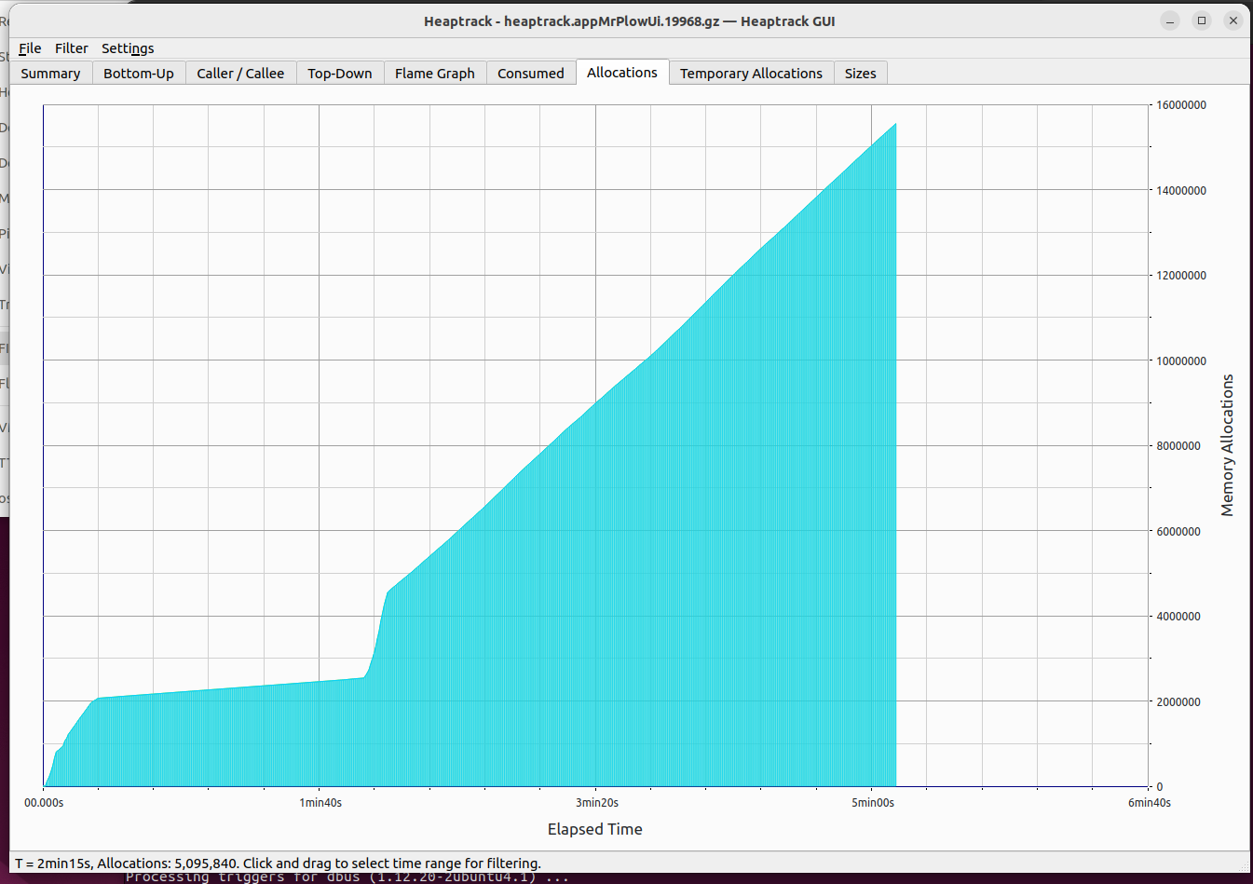Maximize the Heaptrack window
Image resolution: width=1253 pixels, height=884 pixels.
1202,20
